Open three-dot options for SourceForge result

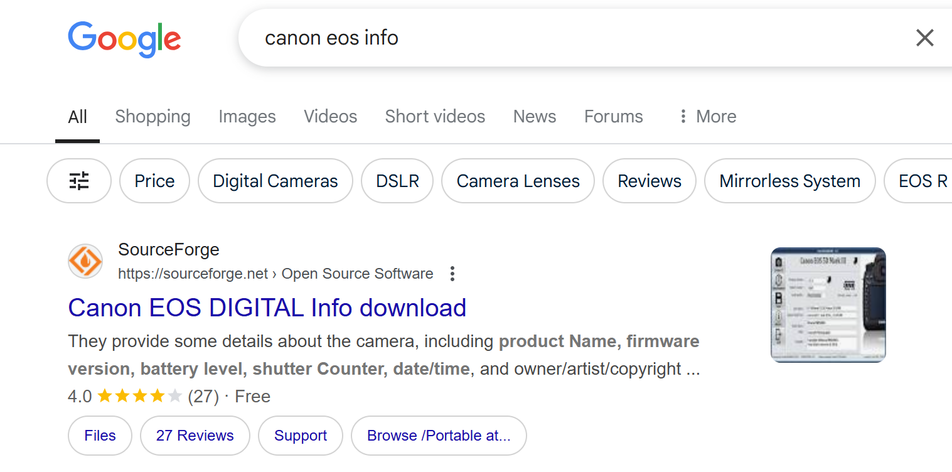[452, 274]
